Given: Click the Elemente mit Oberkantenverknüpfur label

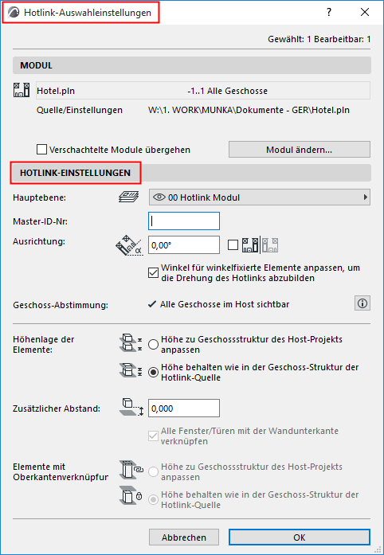Looking at the screenshot, I should [x=61, y=472].
